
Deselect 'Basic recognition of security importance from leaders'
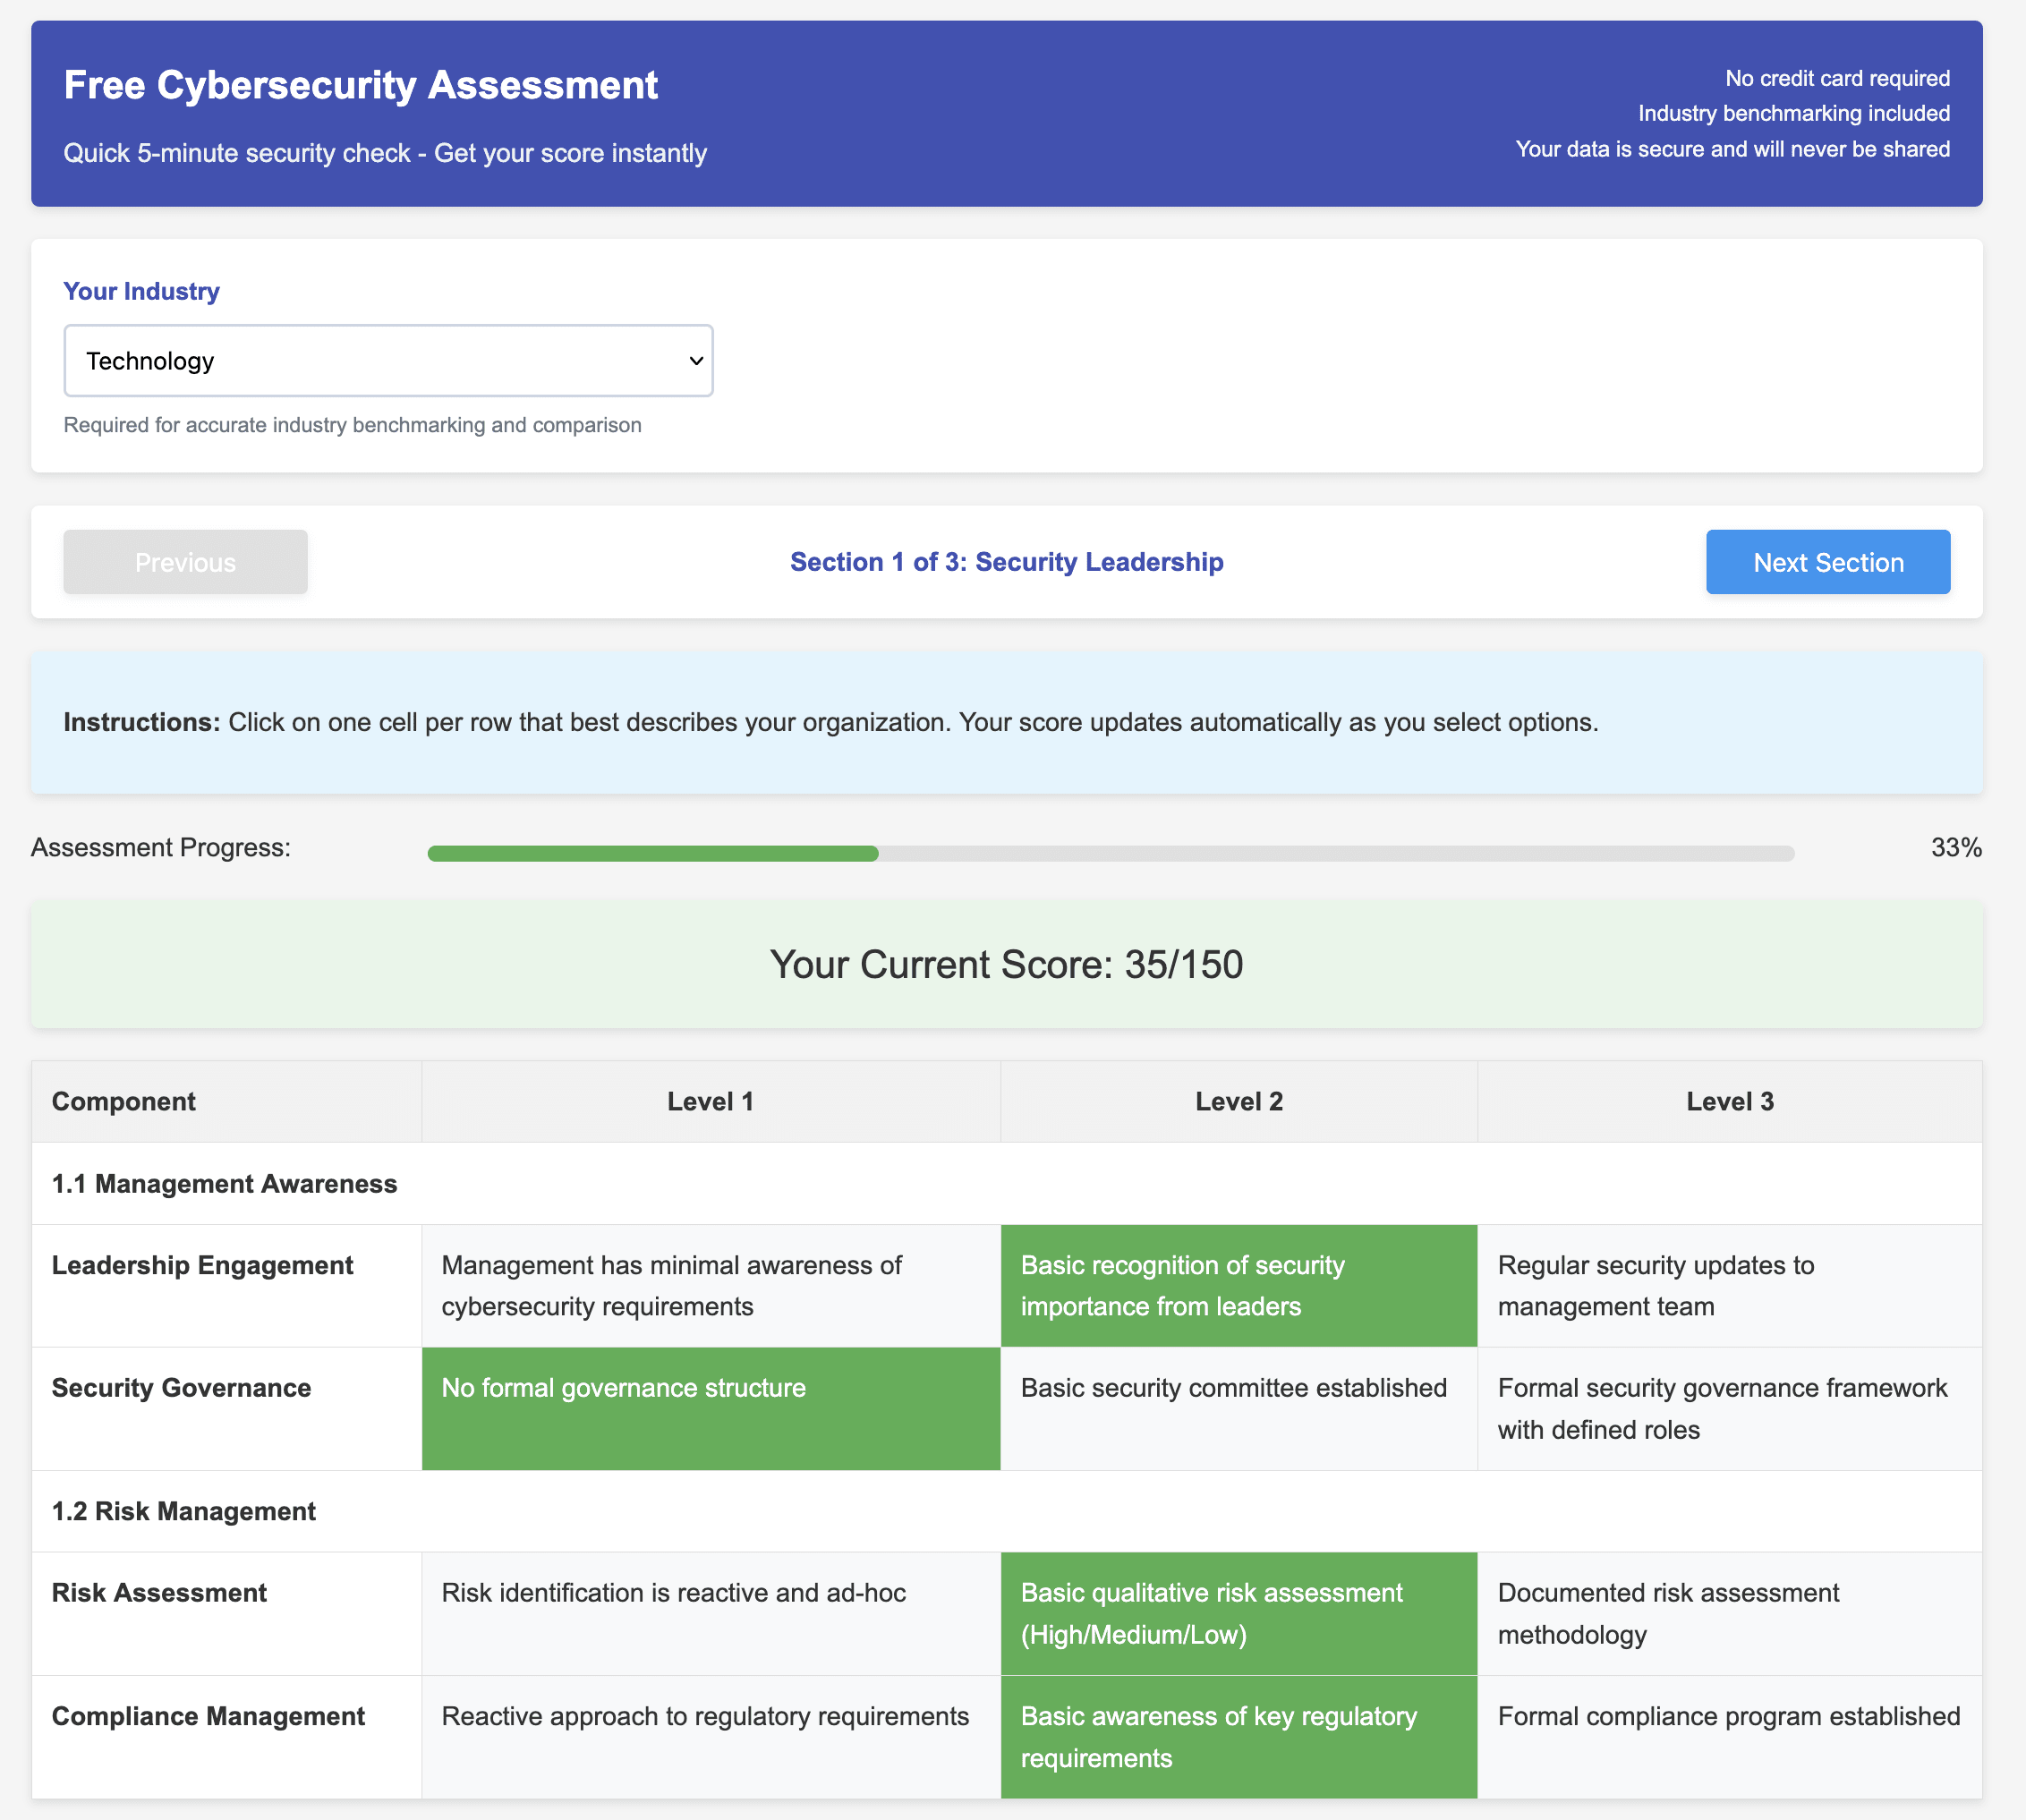click(1238, 1286)
